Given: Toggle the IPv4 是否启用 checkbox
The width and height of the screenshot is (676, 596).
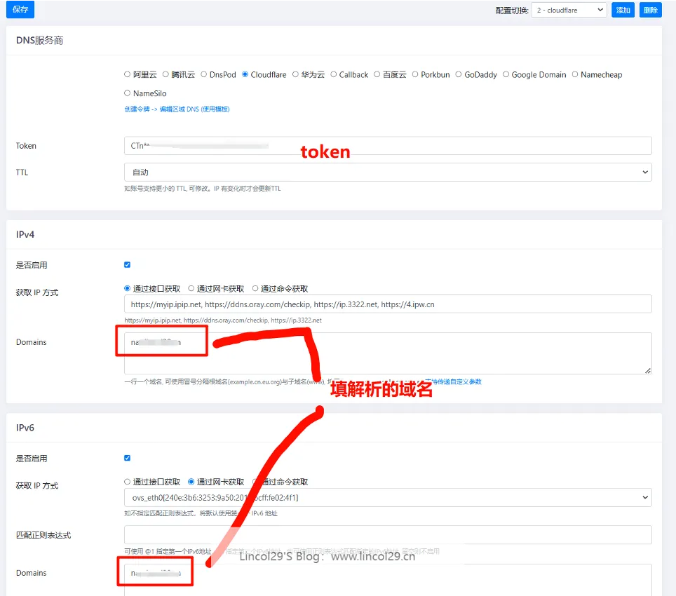Looking at the screenshot, I should click(127, 264).
